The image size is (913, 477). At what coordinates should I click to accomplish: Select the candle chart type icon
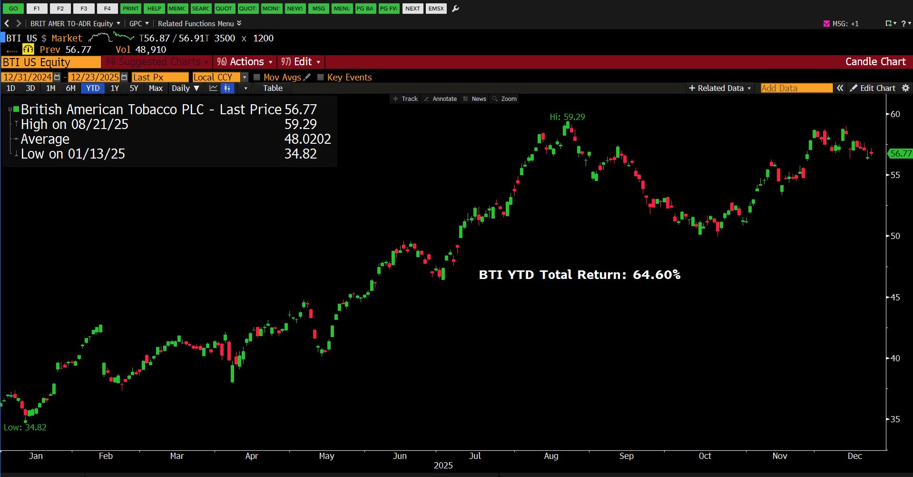click(227, 88)
